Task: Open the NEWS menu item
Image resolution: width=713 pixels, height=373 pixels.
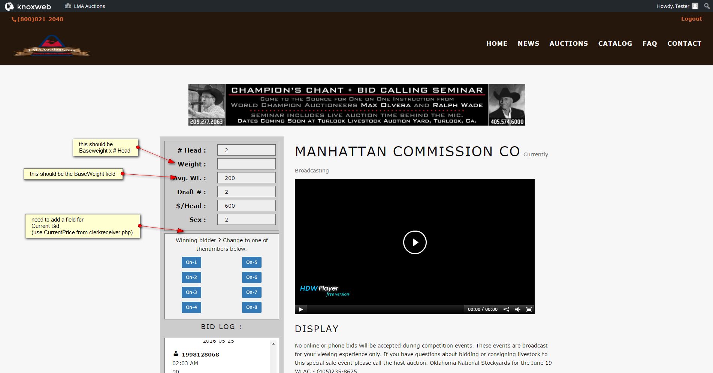Action: pyautogui.click(x=529, y=43)
